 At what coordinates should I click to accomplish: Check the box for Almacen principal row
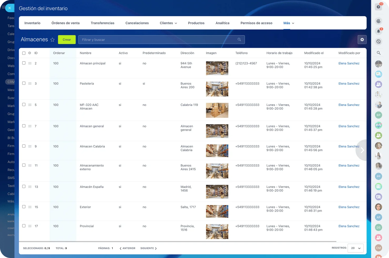tap(24, 63)
